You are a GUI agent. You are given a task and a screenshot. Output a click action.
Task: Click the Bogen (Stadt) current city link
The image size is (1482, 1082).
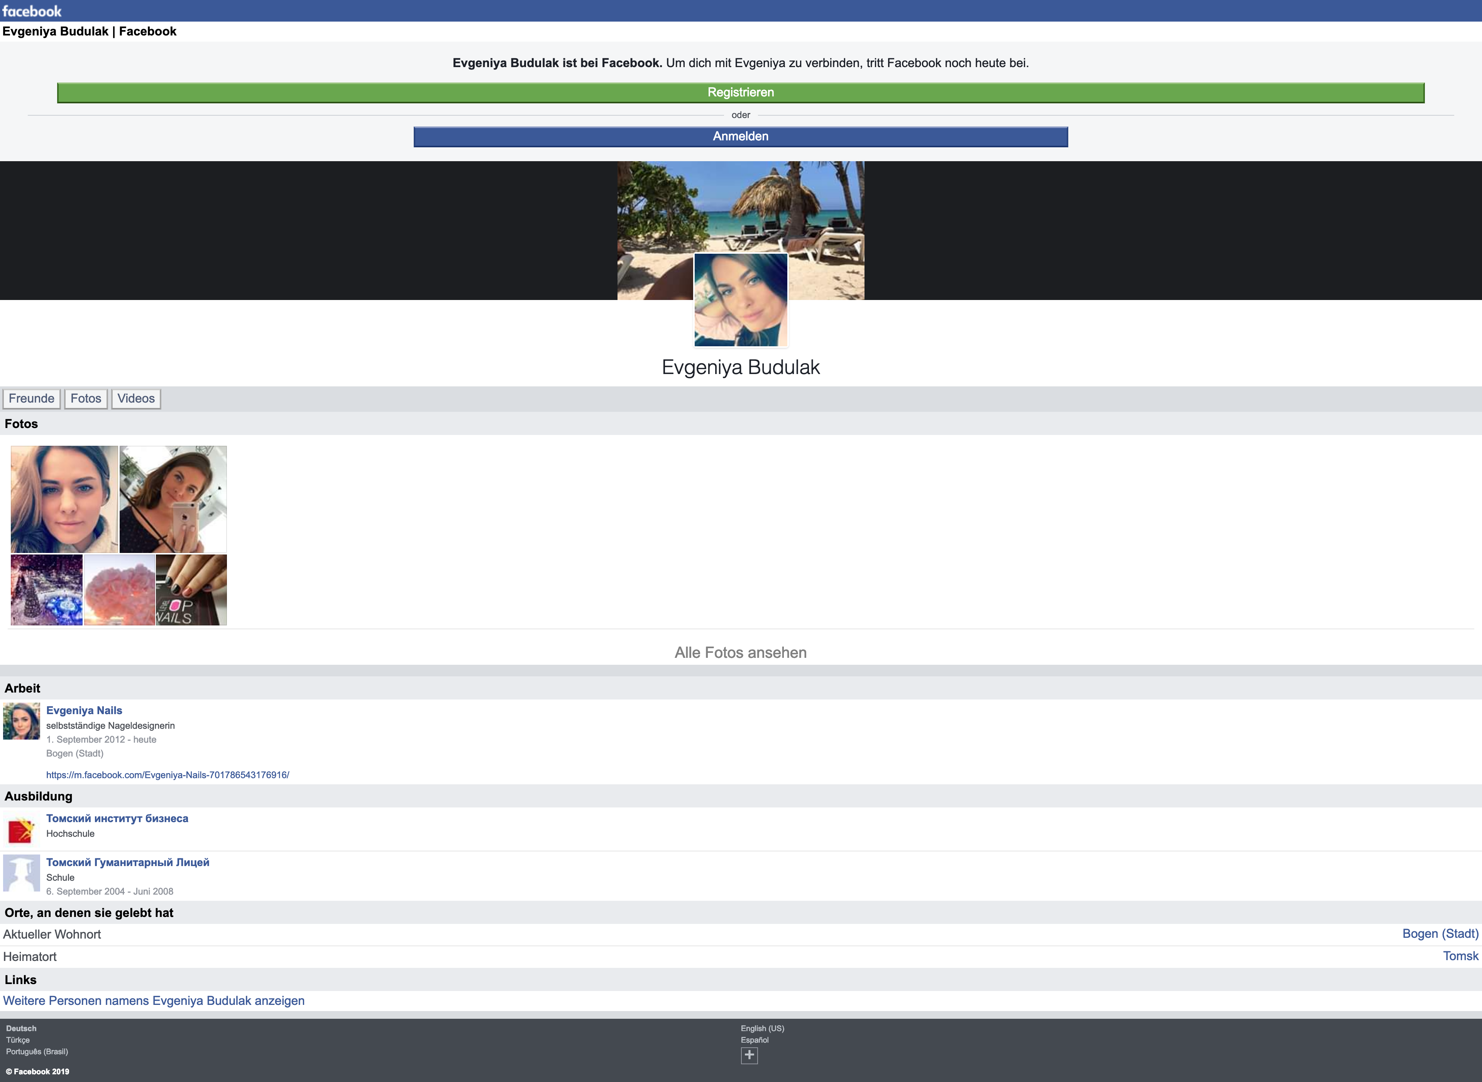tap(1440, 934)
